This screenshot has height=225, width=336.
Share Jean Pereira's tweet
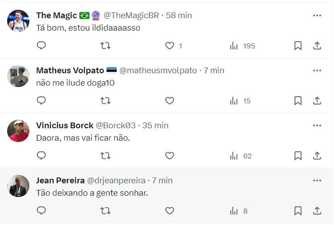(x=317, y=211)
